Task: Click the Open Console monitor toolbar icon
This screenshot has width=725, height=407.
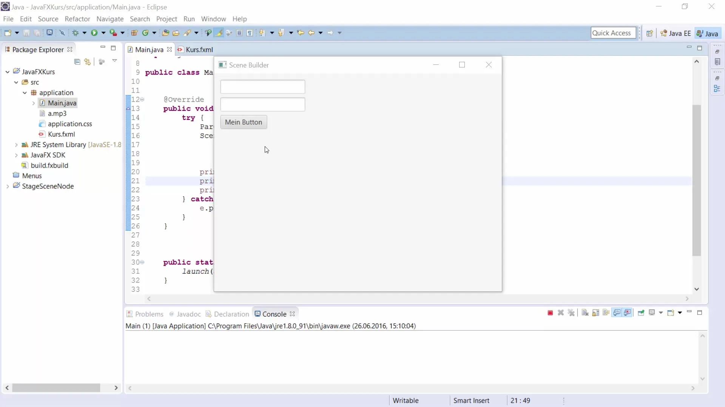Action: [49, 33]
